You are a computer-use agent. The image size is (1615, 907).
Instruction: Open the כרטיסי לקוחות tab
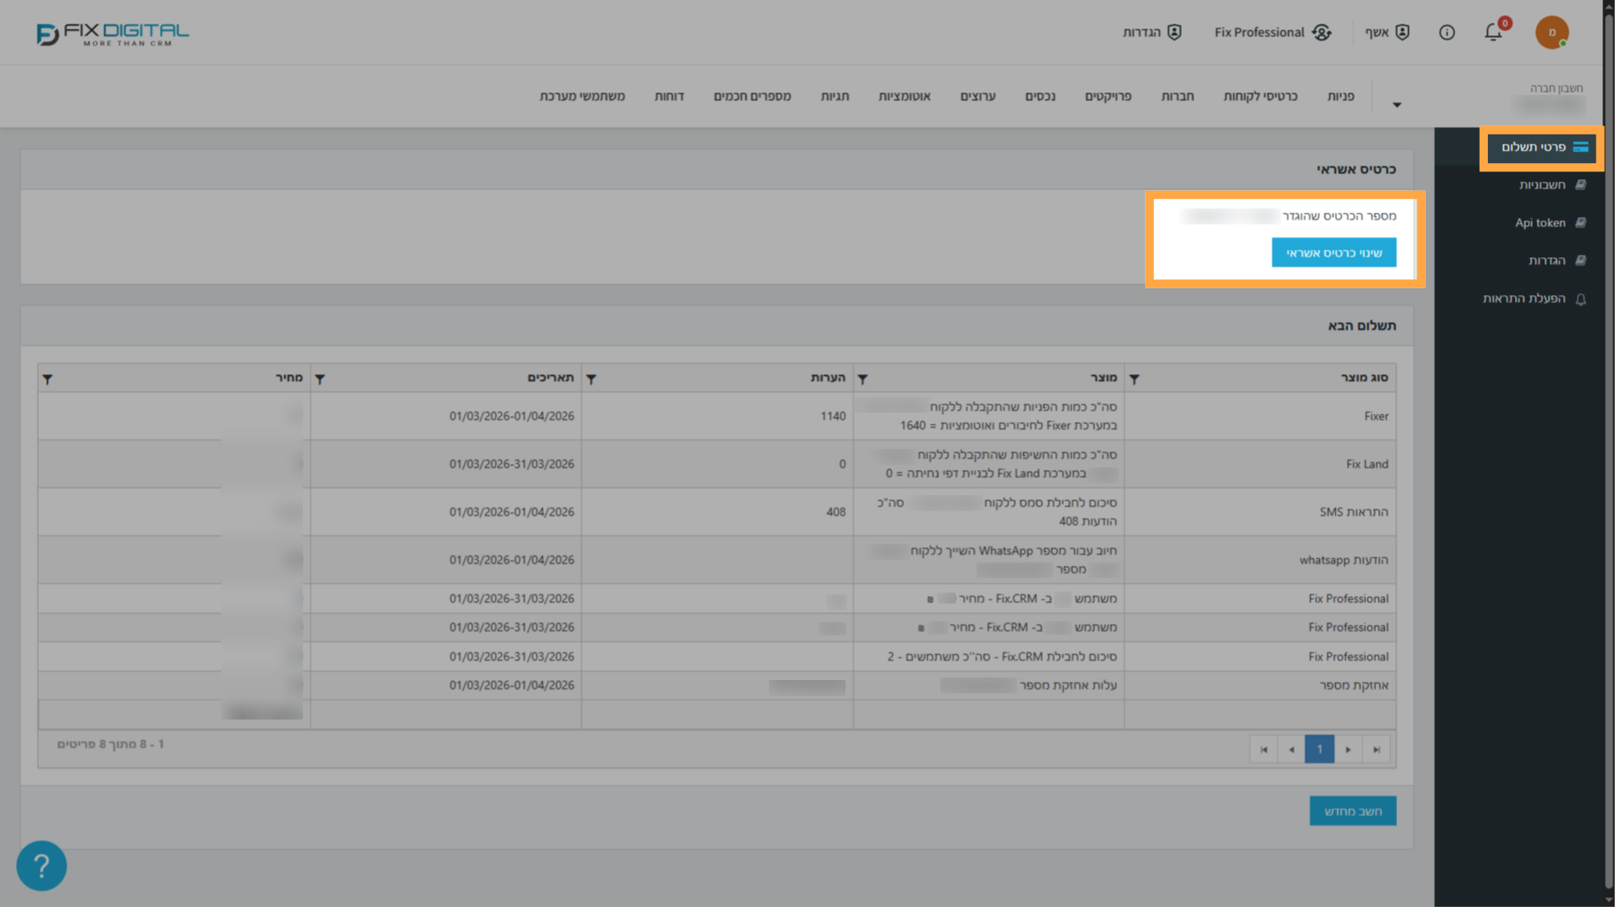tap(1260, 96)
